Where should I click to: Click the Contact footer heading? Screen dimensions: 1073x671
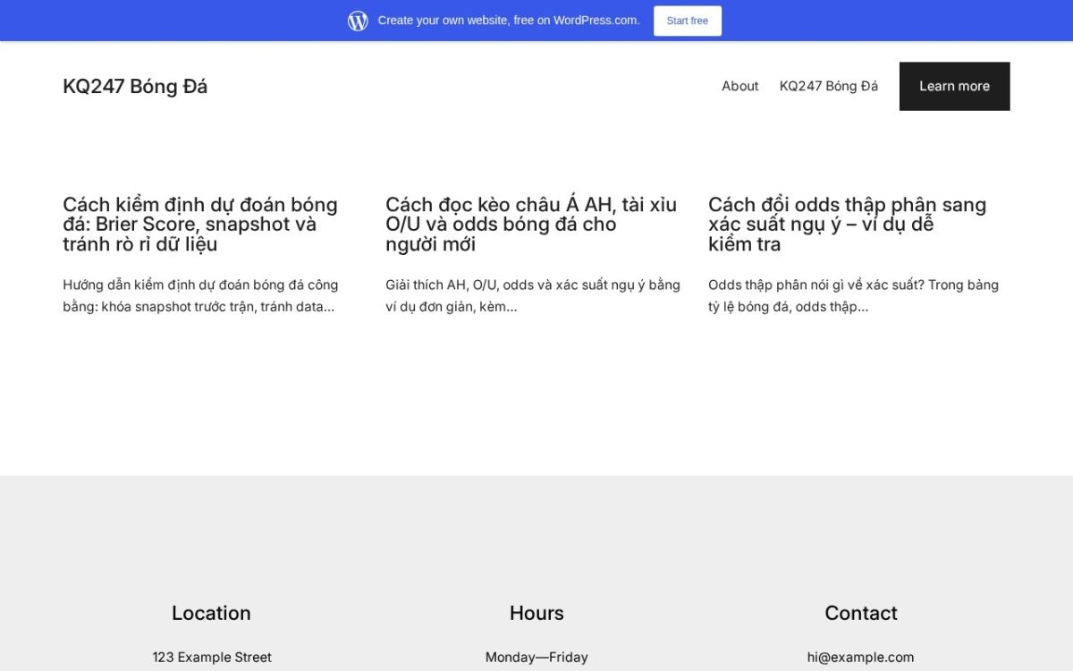(861, 613)
